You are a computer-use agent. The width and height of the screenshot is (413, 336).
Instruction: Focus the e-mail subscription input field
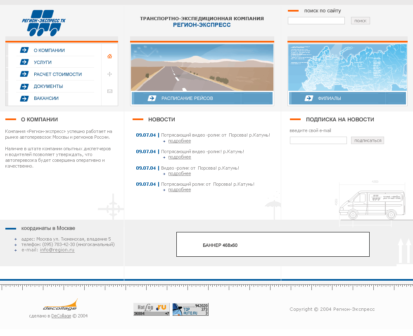pyautogui.click(x=318, y=140)
